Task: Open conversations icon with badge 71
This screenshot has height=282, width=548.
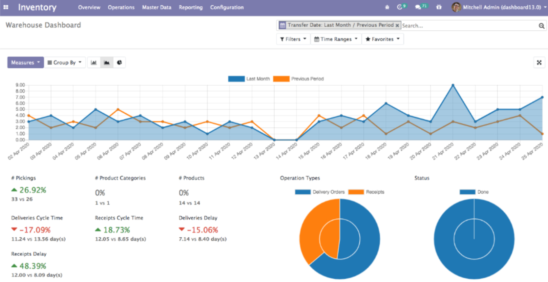Action: point(421,7)
